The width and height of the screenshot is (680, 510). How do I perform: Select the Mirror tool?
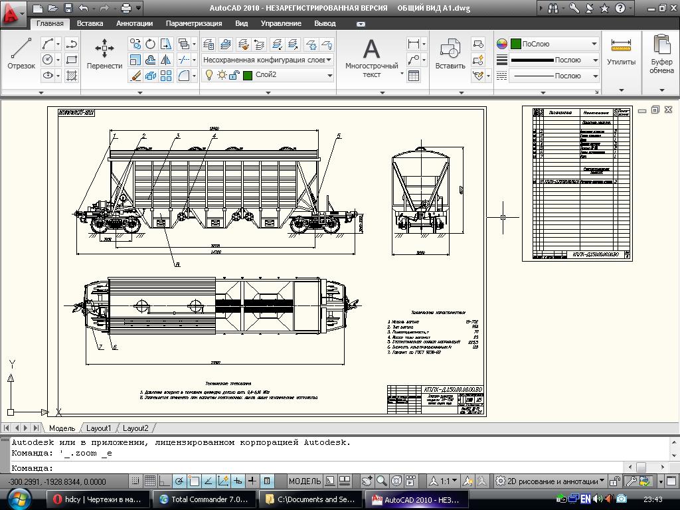pos(166,60)
